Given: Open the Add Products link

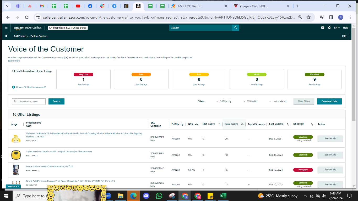Looking at the screenshot, I should (x=20, y=36).
